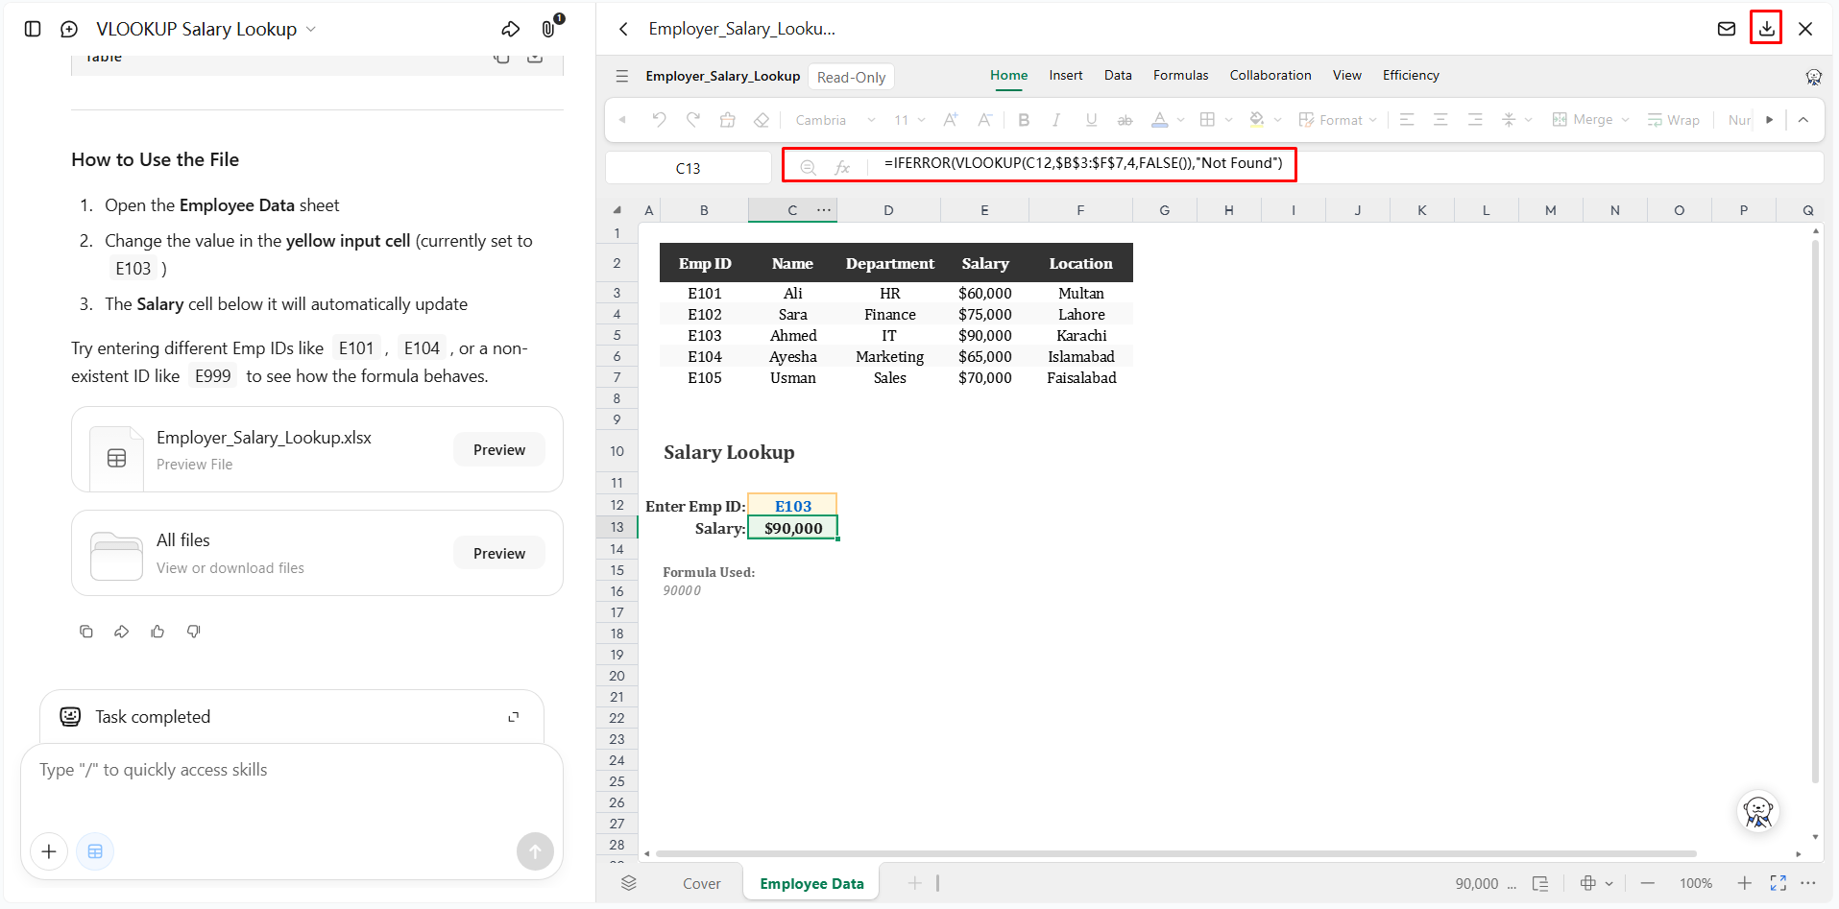Align cell text to the left
This screenshot has width=1839, height=909.
[1407, 120]
